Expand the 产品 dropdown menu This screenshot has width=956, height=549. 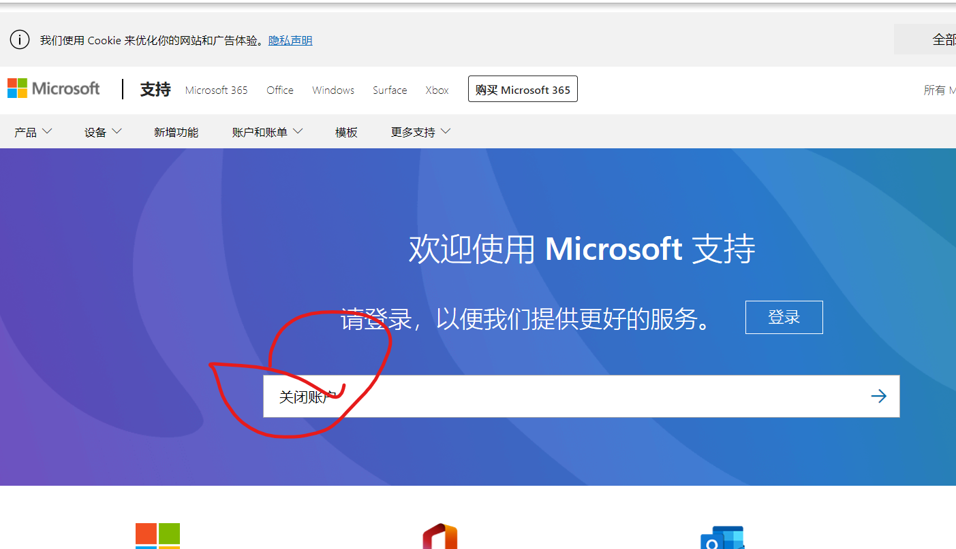point(33,132)
